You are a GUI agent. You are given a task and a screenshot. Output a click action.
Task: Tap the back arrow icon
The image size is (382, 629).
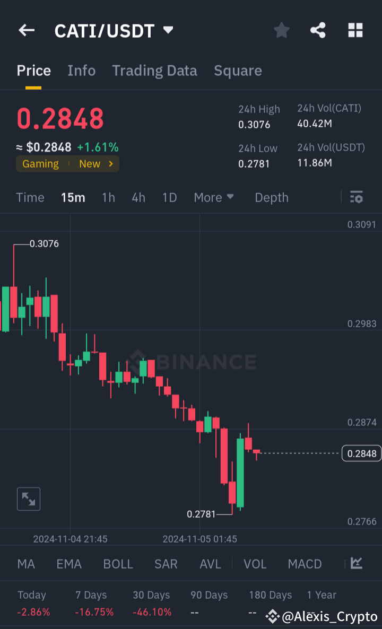tap(26, 30)
